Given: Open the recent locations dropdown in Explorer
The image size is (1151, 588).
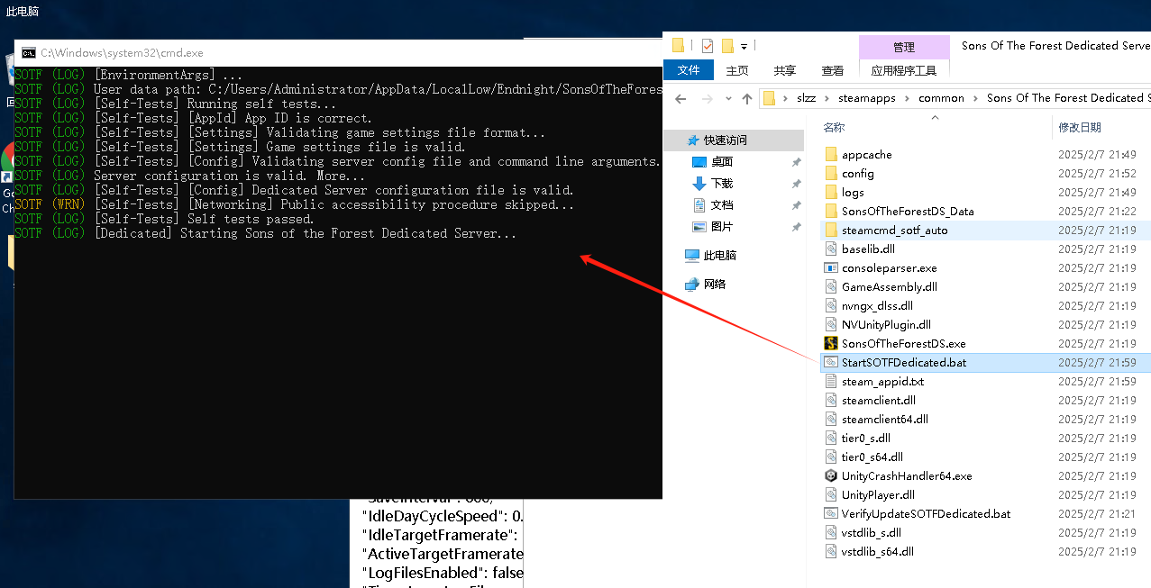Looking at the screenshot, I should (x=728, y=99).
